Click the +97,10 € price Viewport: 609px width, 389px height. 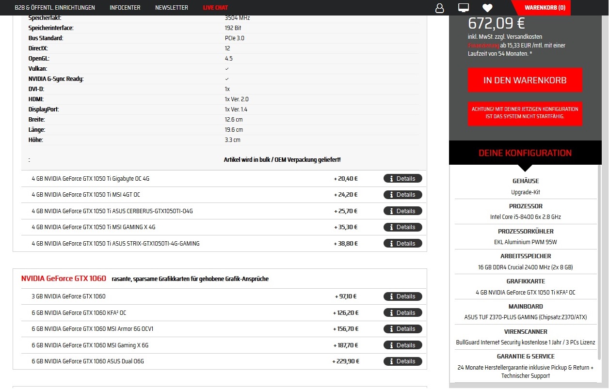[x=346, y=296]
